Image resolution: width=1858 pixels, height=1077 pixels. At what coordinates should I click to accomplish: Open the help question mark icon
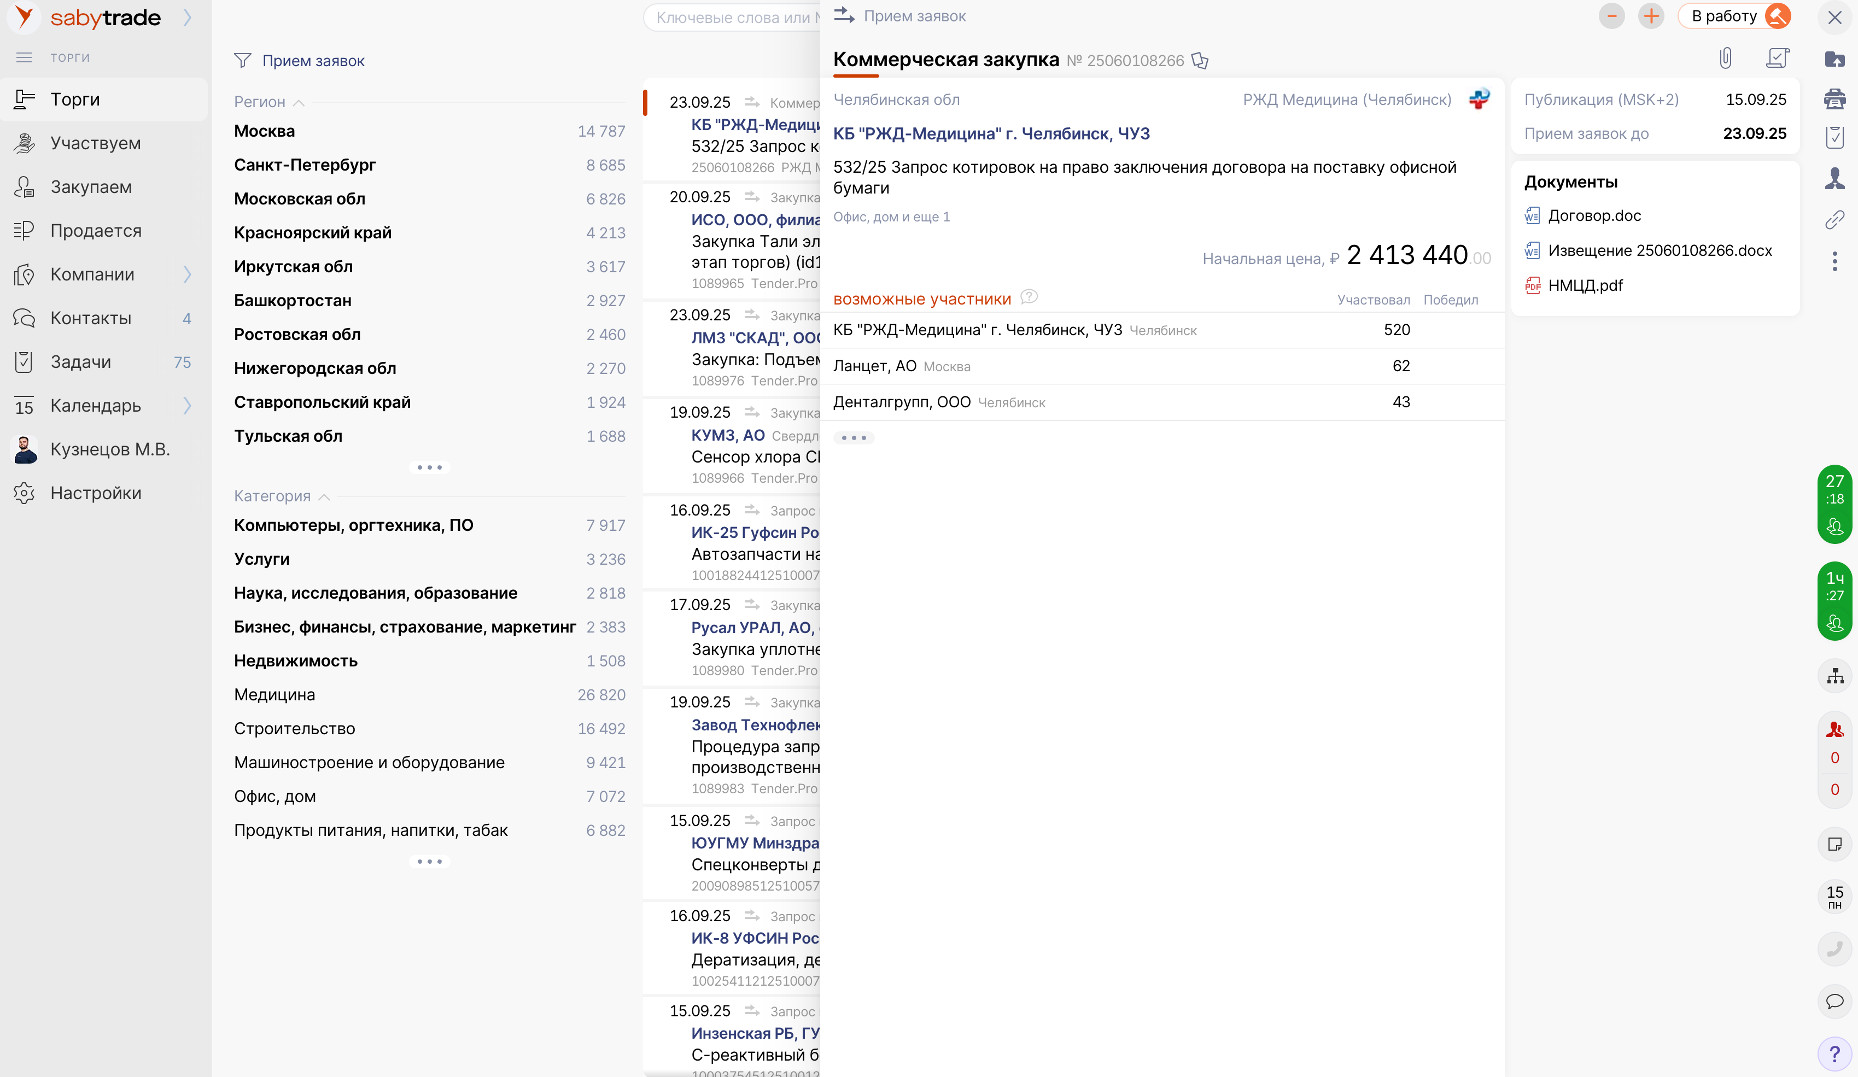tap(1834, 1054)
